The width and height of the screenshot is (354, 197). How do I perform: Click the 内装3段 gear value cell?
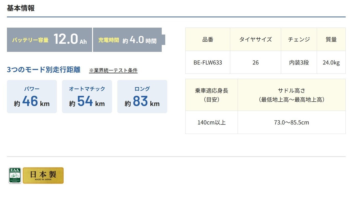pos(299,63)
